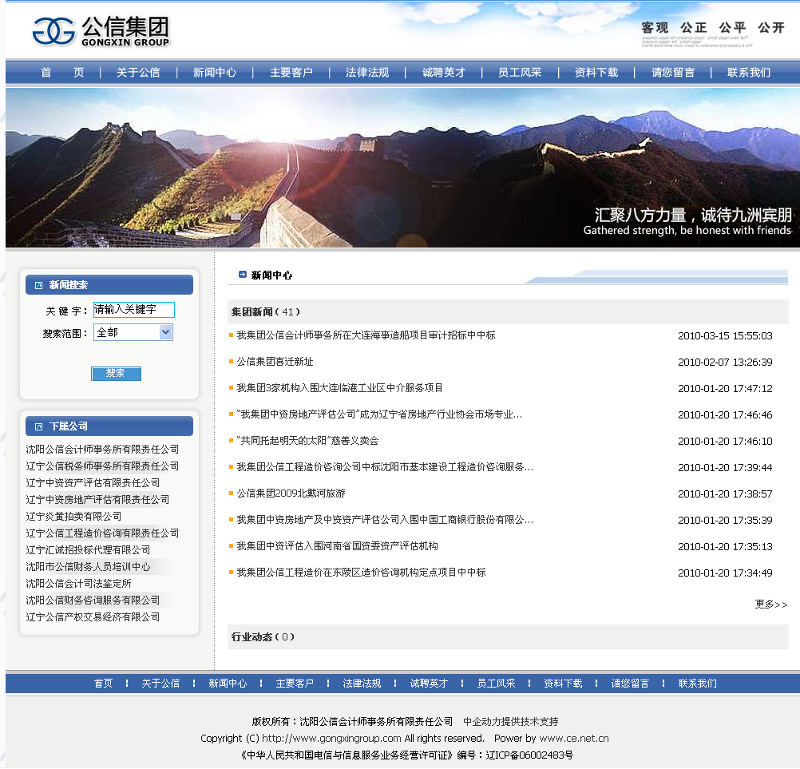800x769 pixels.
Task: Open sidebar link 辽宁炎黄拍卖有限公司
Action: [73, 517]
